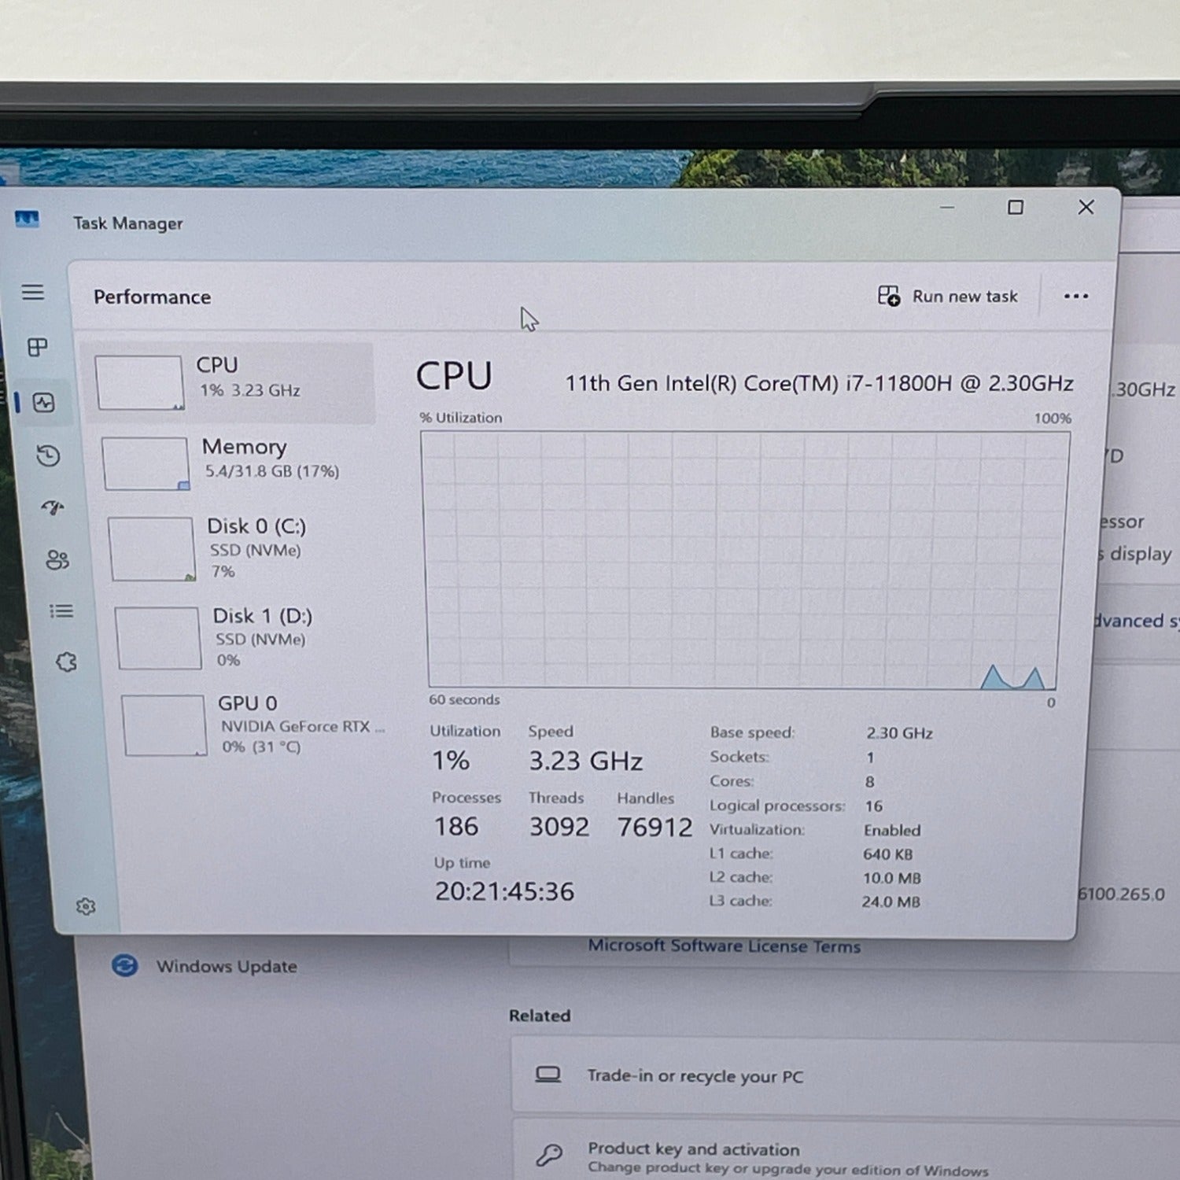Switch to the Users page icon
Viewport: 1180px width, 1180px height.
click(x=57, y=560)
